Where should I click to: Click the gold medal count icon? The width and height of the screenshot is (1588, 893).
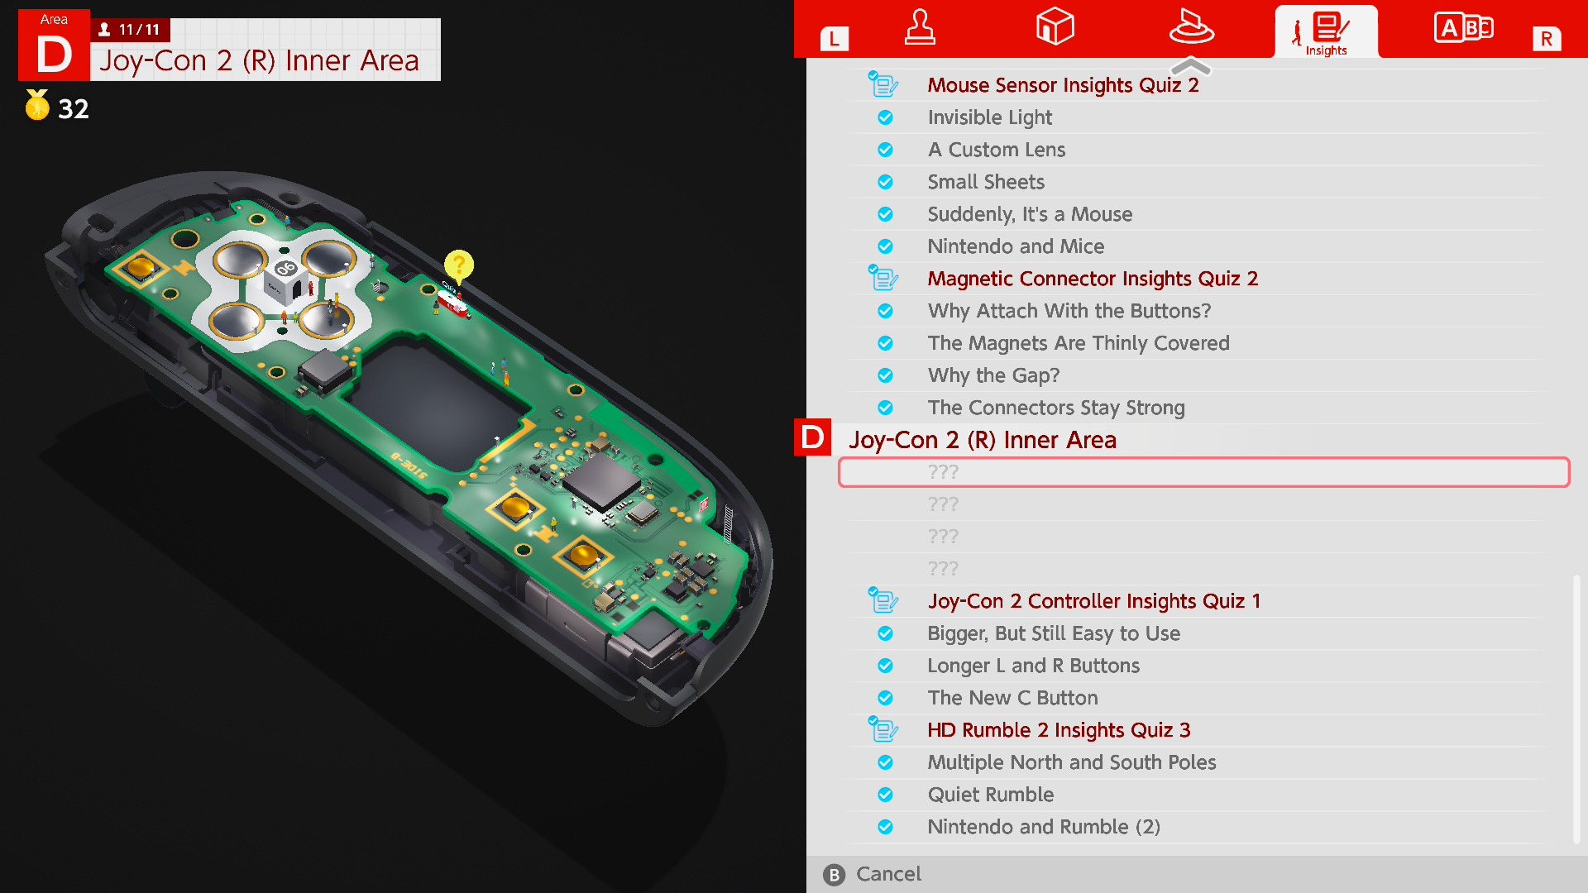pos(37,105)
